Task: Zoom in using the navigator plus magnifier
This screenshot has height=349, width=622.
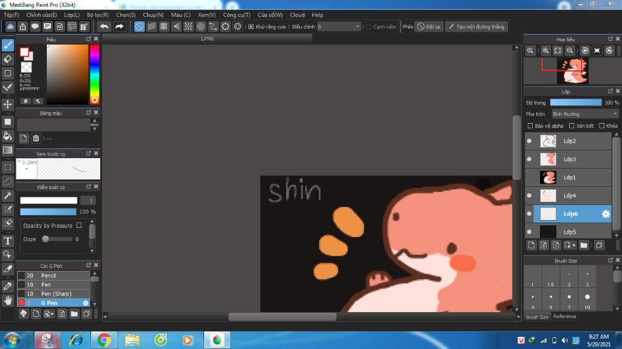Action: click(x=546, y=51)
